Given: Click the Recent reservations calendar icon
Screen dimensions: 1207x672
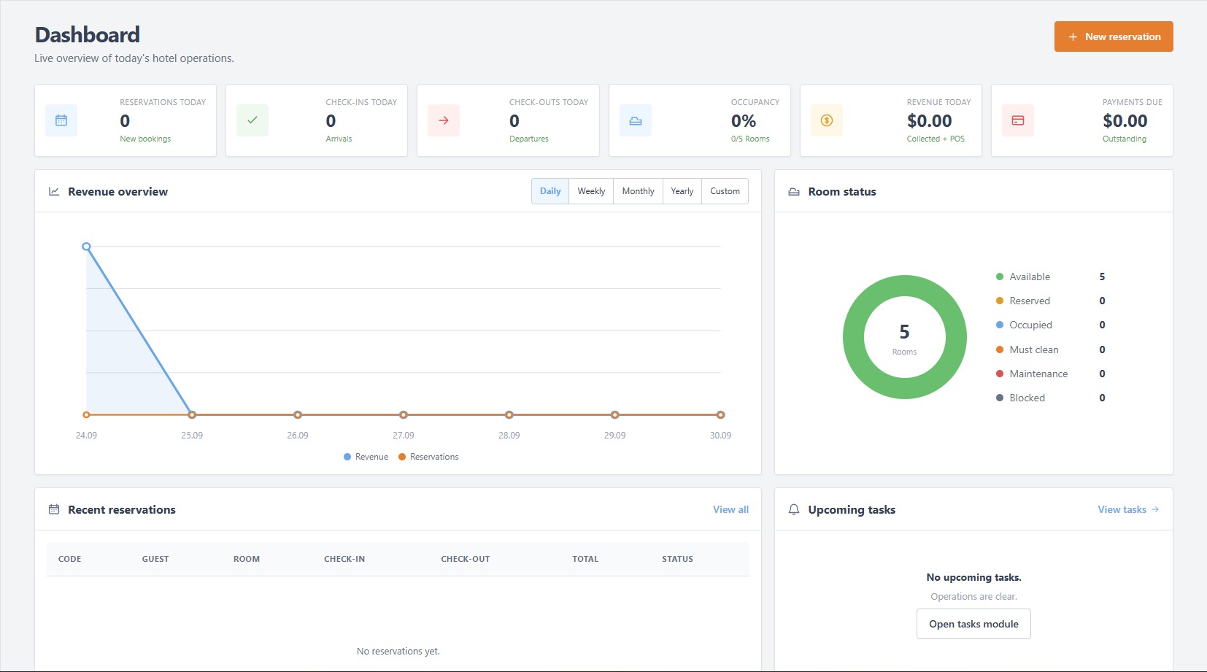Looking at the screenshot, I should [54, 509].
